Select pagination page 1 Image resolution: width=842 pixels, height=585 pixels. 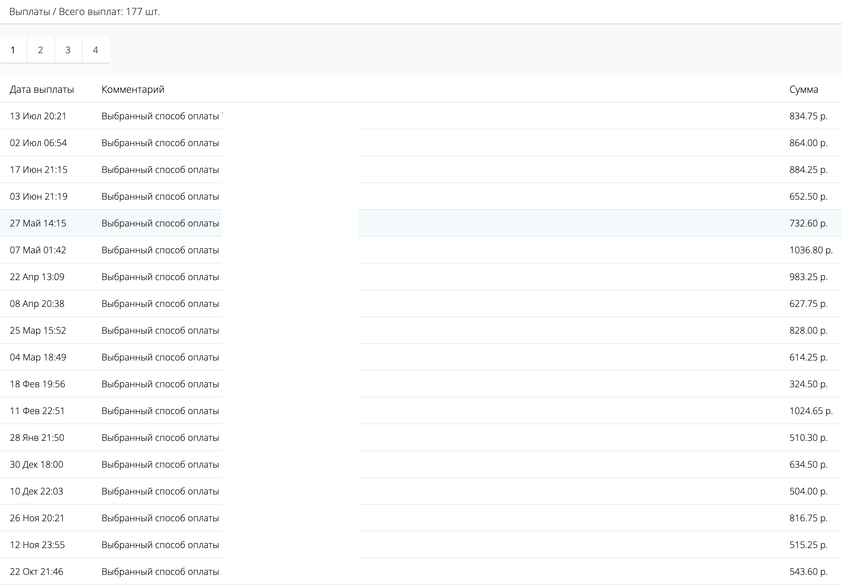(13, 50)
